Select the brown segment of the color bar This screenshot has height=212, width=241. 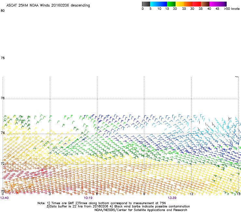click(205, 4)
